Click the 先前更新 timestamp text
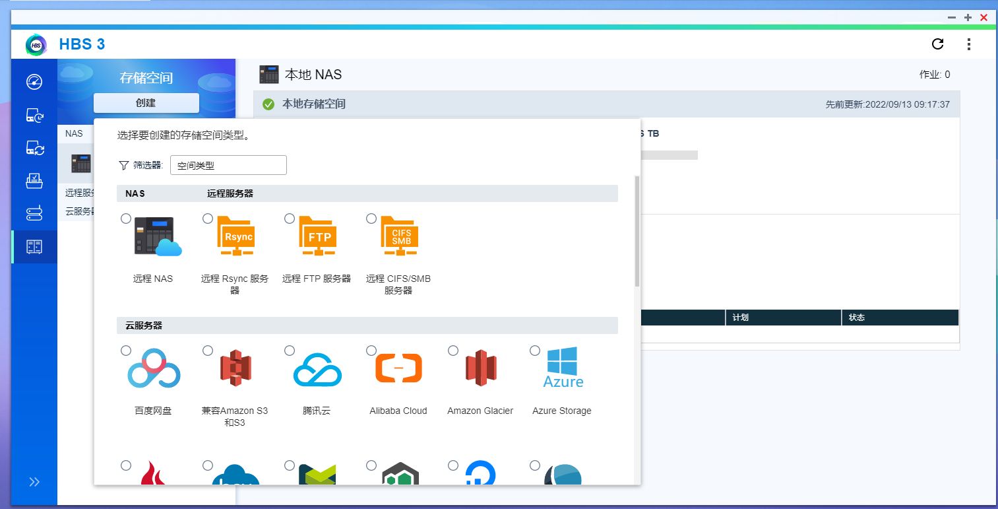The width and height of the screenshot is (998, 509). [888, 104]
